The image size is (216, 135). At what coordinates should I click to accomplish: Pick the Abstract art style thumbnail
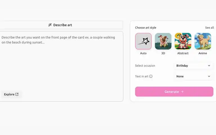(x=183, y=41)
